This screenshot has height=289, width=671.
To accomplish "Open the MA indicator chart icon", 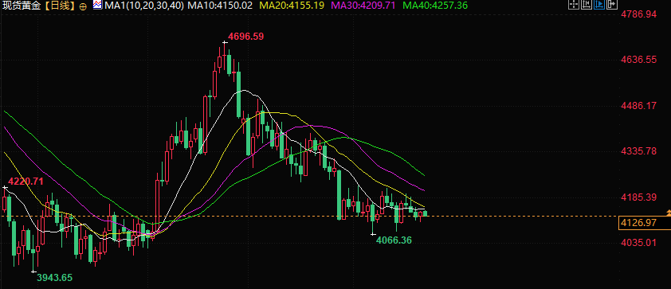I will [x=97, y=5].
